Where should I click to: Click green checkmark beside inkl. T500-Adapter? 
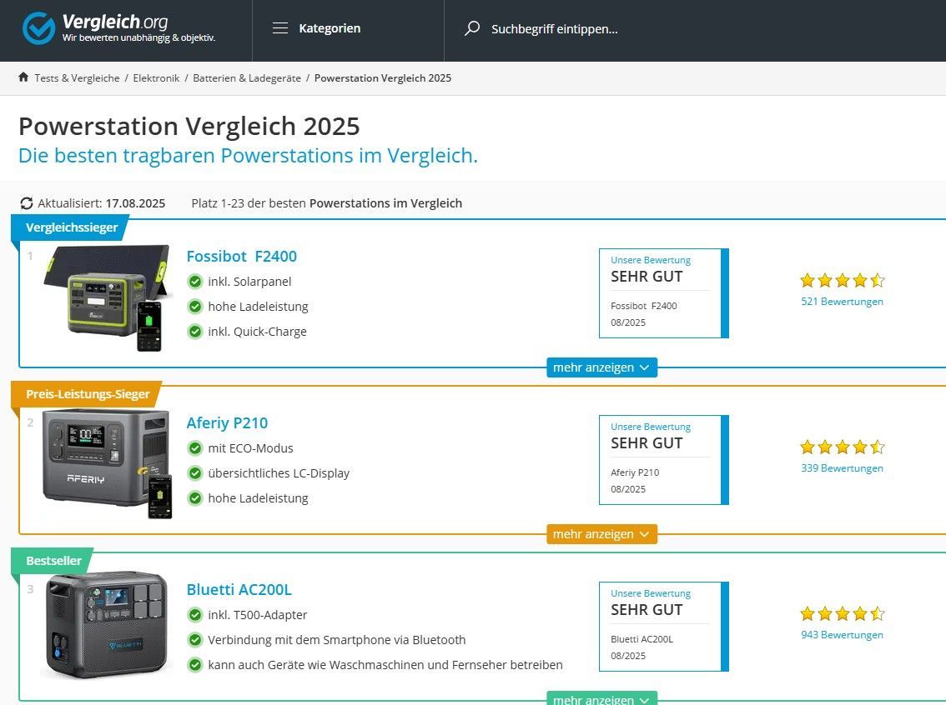coord(195,615)
